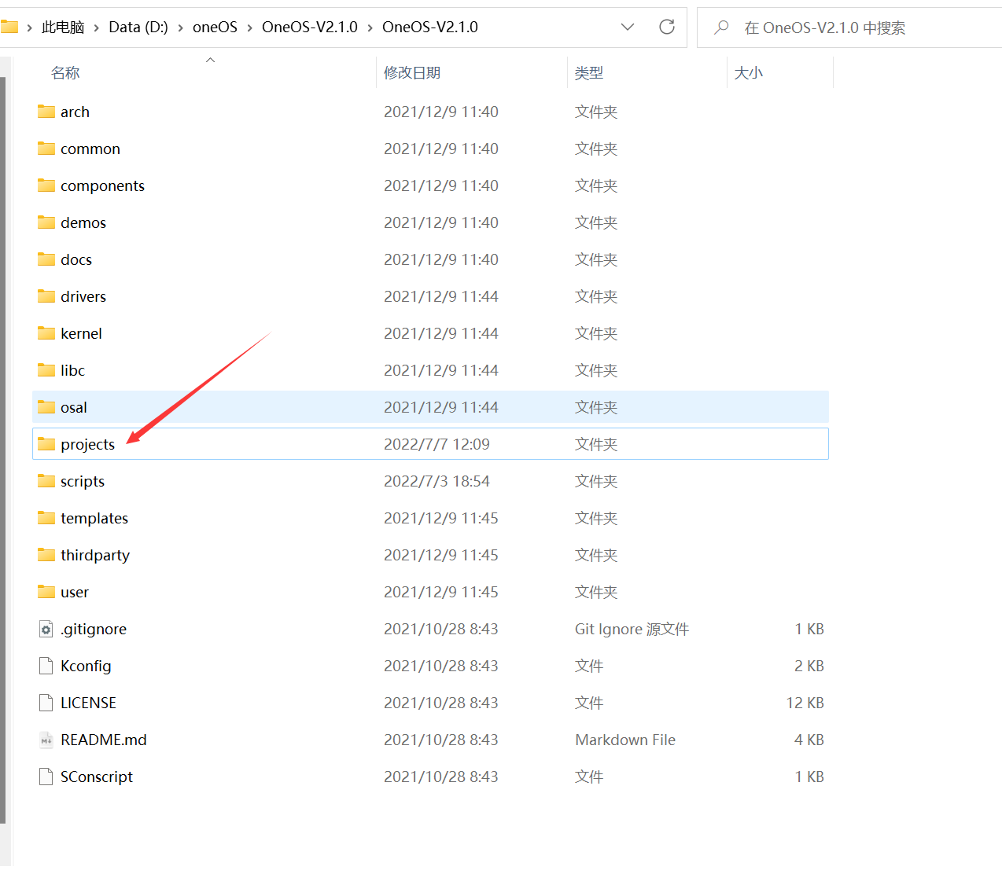
Task: Click the SConscript file icon
Action: pyautogui.click(x=46, y=777)
